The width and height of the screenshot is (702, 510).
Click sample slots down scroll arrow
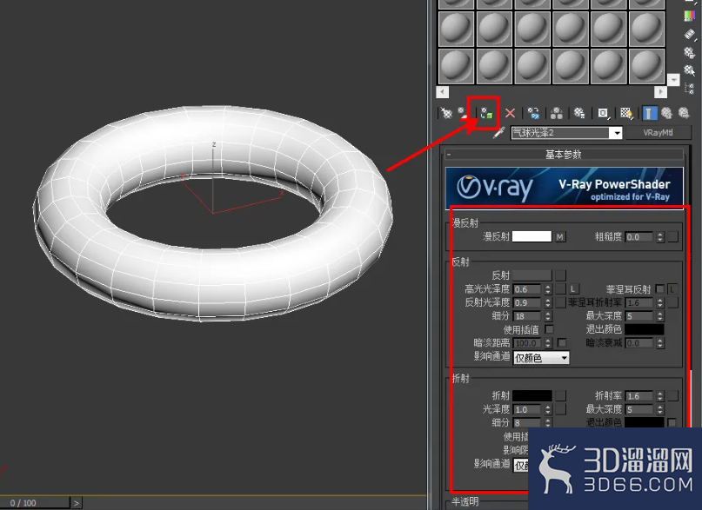673,80
